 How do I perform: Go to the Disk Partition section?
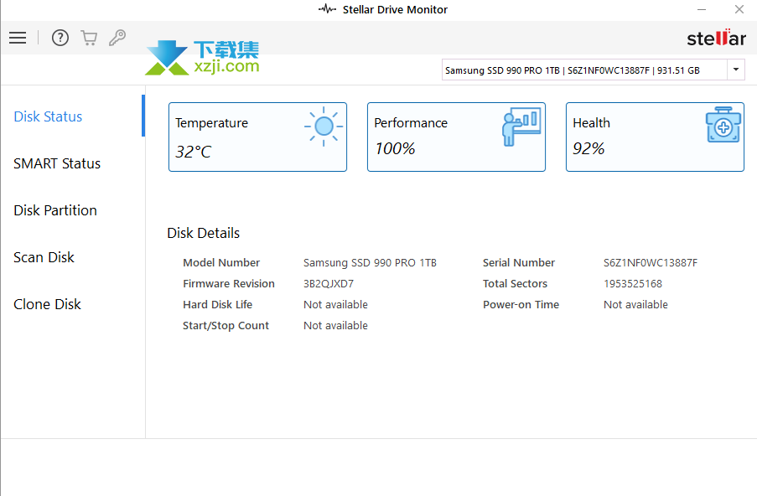click(x=55, y=210)
